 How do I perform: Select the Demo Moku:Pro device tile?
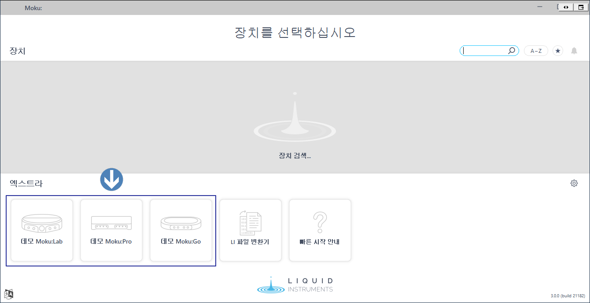click(111, 230)
